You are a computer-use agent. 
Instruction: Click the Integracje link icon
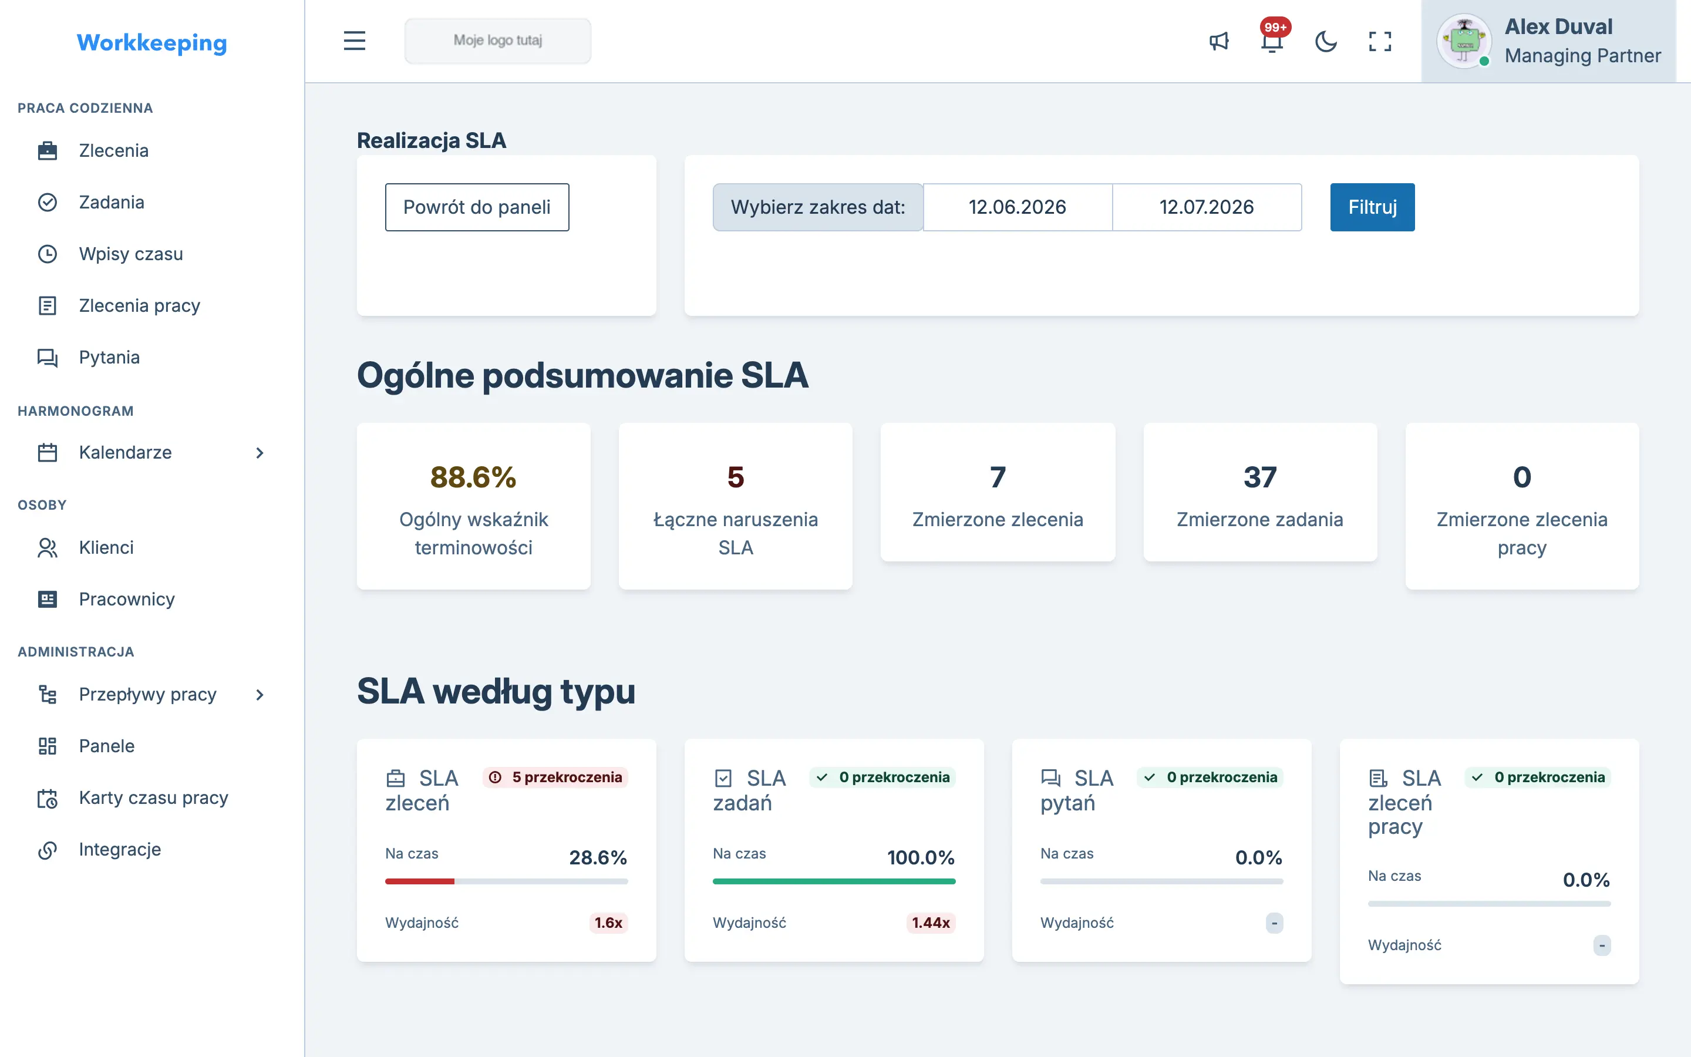(x=48, y=849)
